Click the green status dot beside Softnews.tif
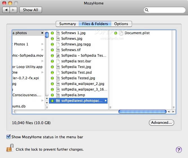 click(x=52, y=50)
